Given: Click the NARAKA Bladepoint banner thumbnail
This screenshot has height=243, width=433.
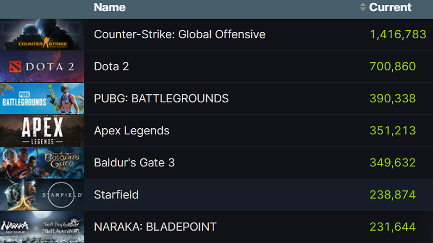Looking at the screenshot, I should coord(42,226).
